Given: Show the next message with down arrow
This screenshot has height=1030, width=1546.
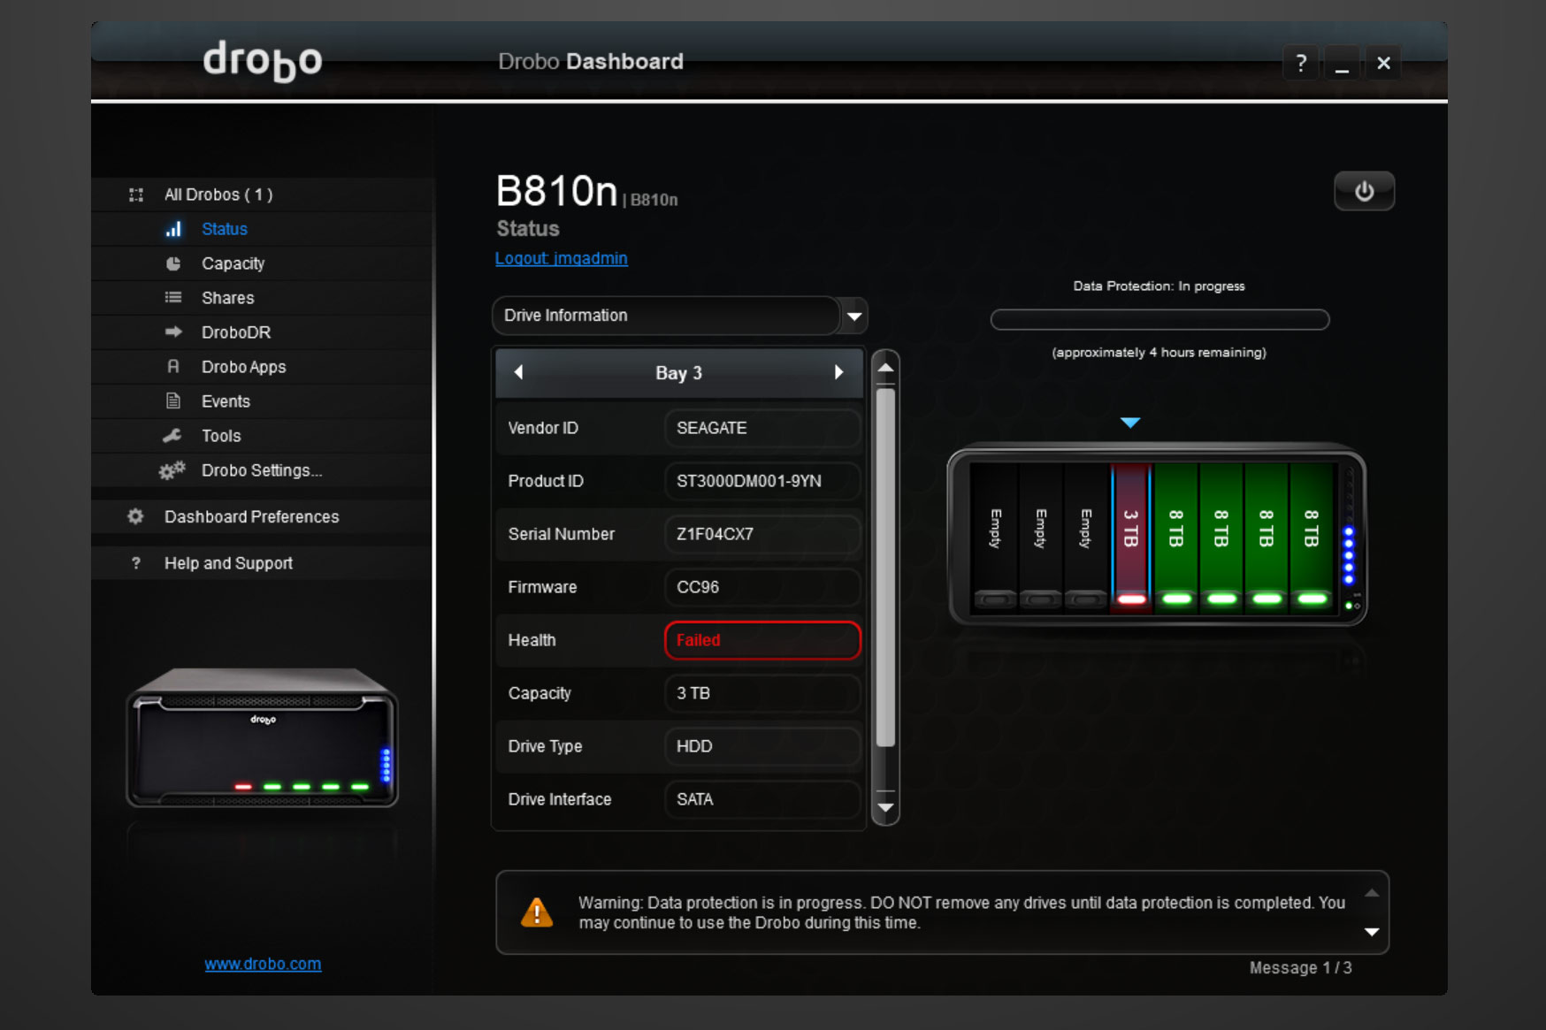Looking at the screenshot, I should coord(1372,932).
